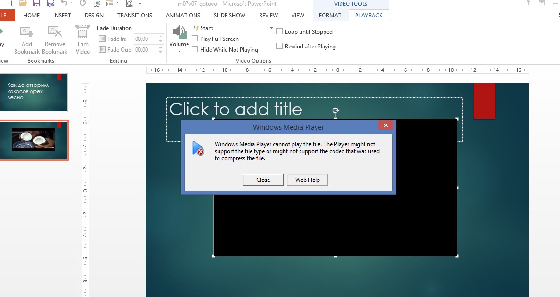Go to the DESIGN tab

94,16
